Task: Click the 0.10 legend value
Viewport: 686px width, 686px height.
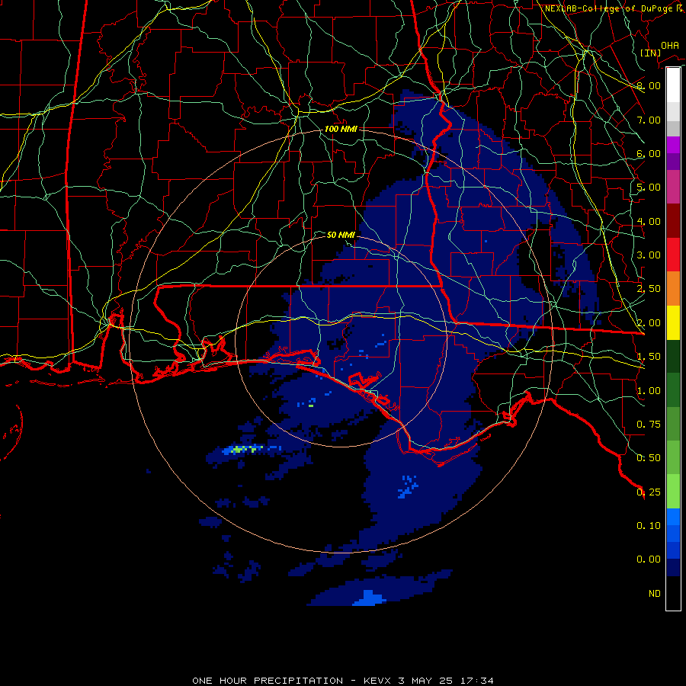Action: tap(649, 526)
